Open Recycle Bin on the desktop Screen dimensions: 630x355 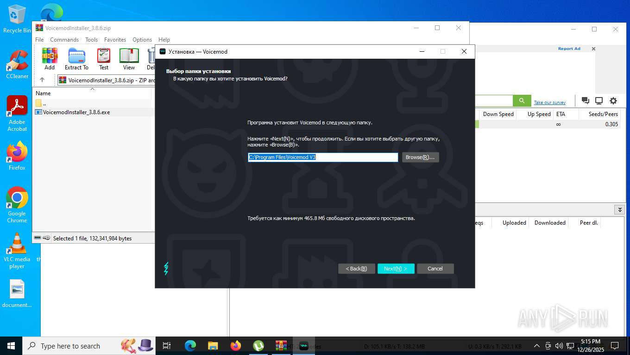17,19
